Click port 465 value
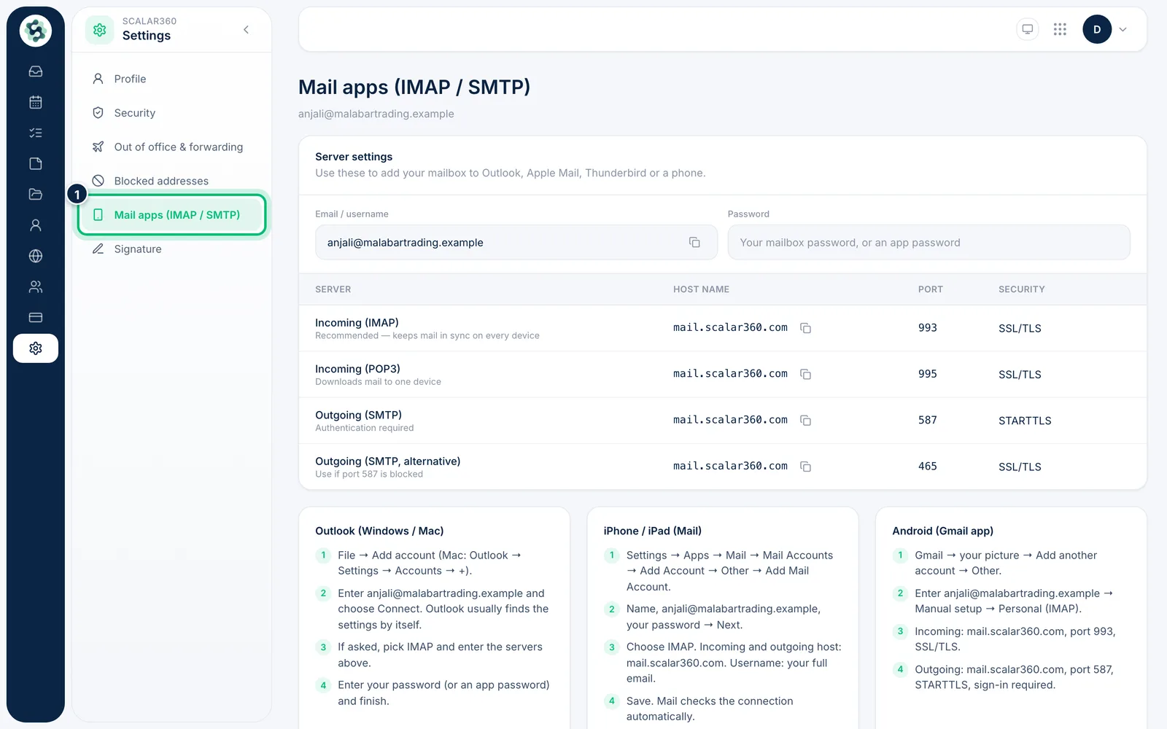This screenshot has height=729, width=1167. coord(927,467)
